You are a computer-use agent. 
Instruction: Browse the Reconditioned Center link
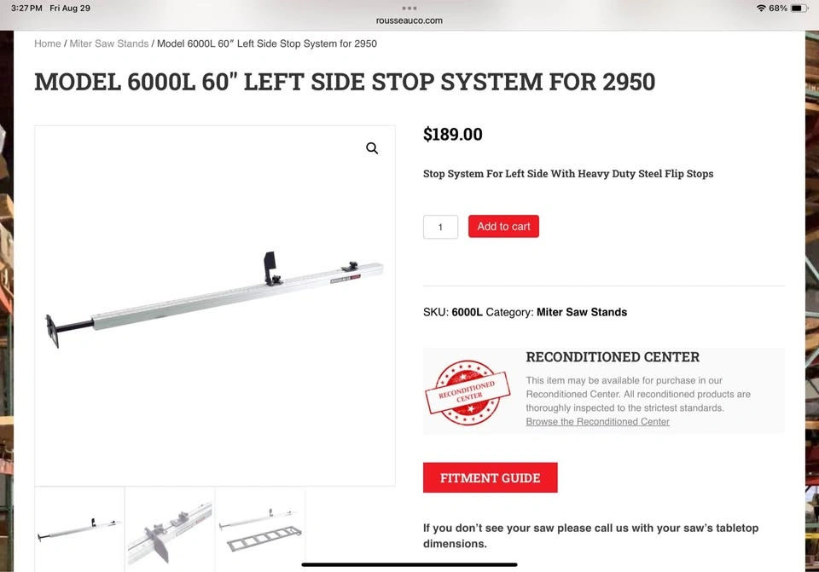coord(597,422)
